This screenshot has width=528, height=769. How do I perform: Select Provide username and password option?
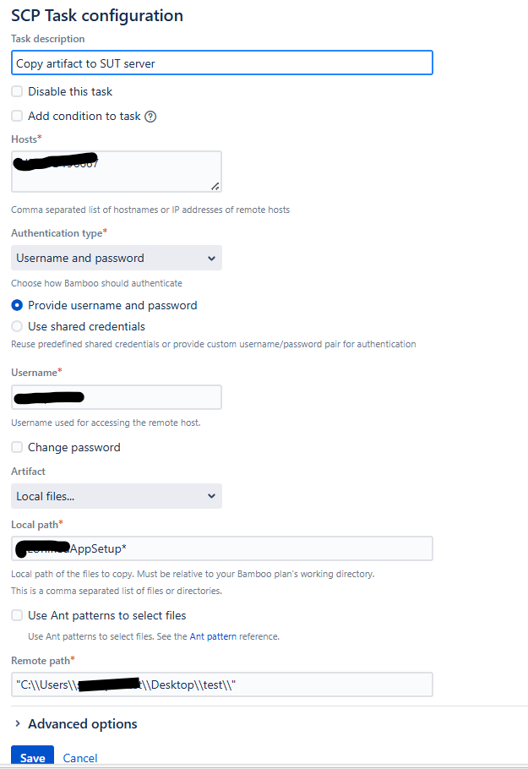coord(17,305)
